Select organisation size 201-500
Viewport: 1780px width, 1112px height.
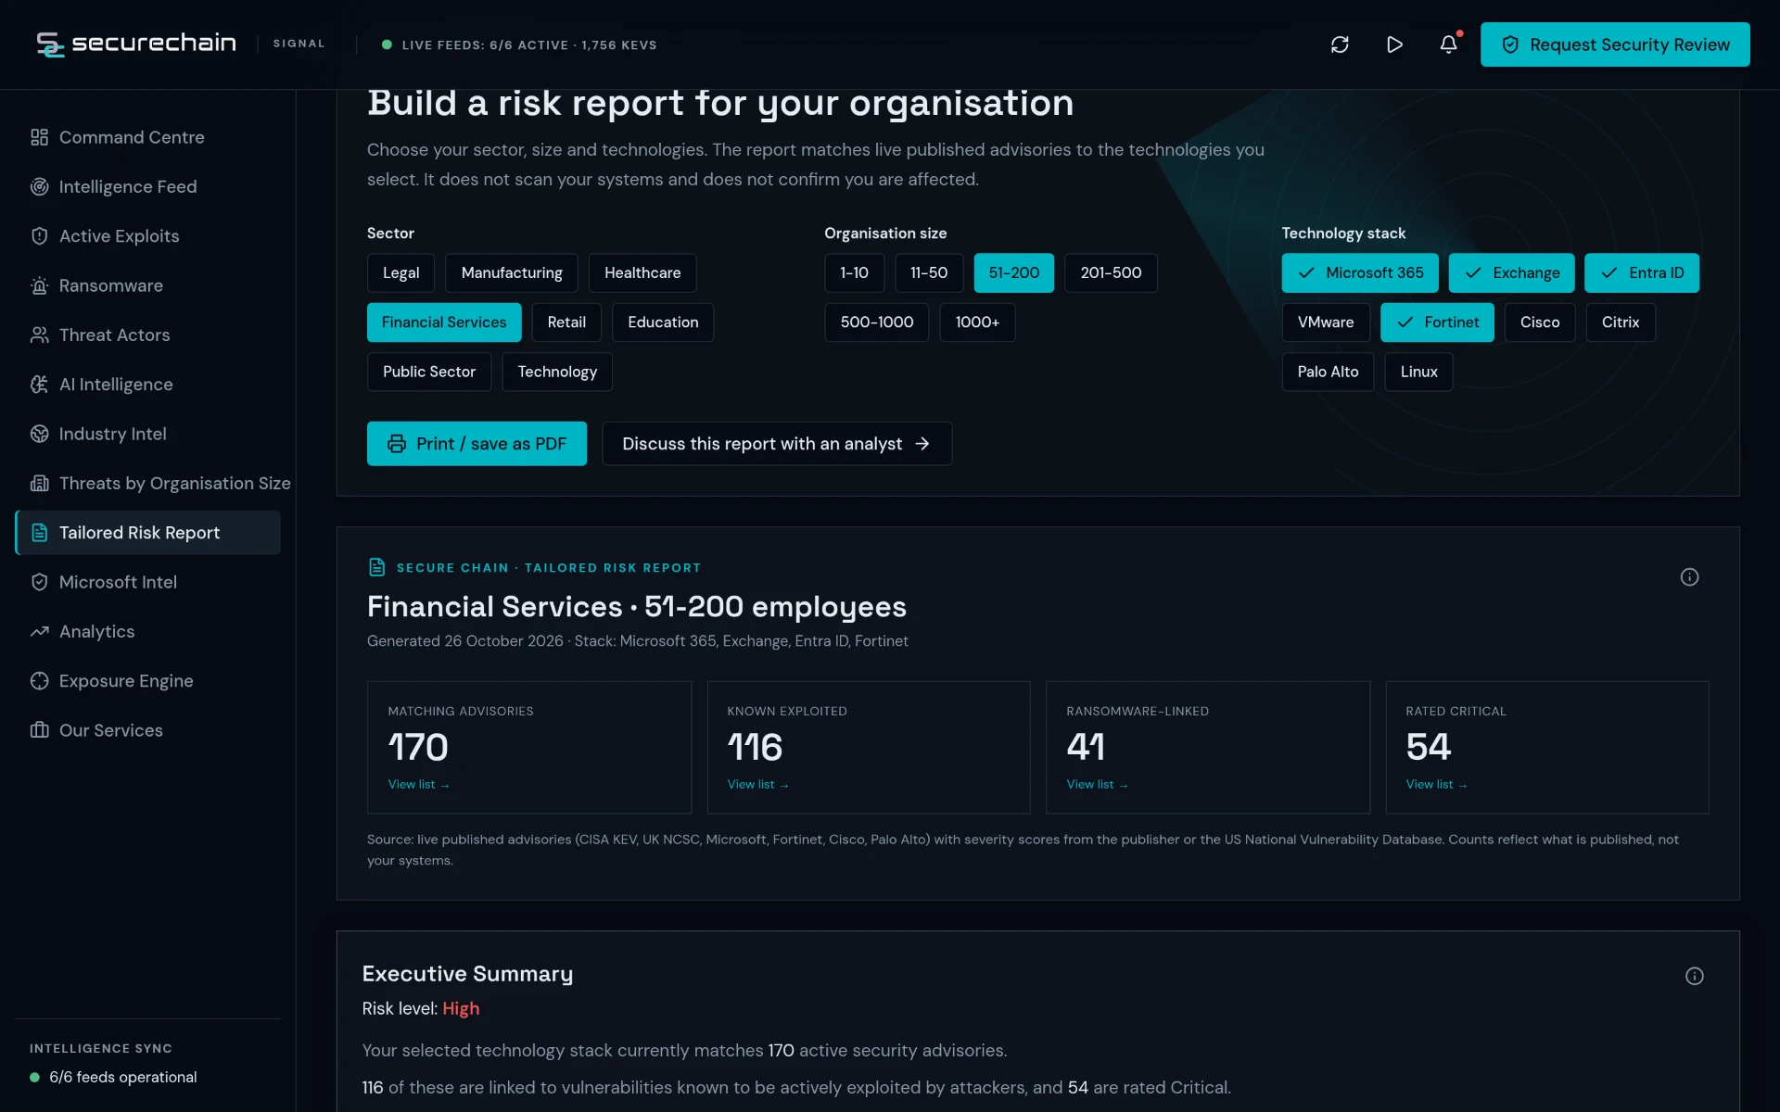pos(1111,272)
